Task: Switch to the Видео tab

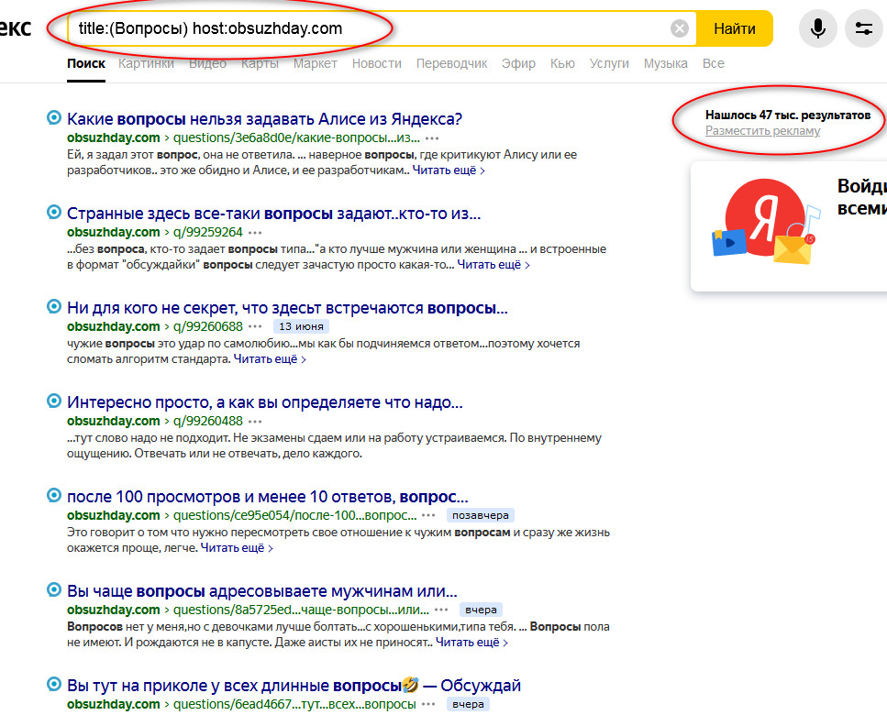Action: (207, 63)
